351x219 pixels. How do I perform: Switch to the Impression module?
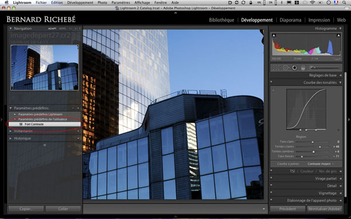coord(319,20)
